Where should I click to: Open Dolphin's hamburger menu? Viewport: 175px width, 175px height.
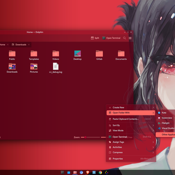[x=130, y=38]
